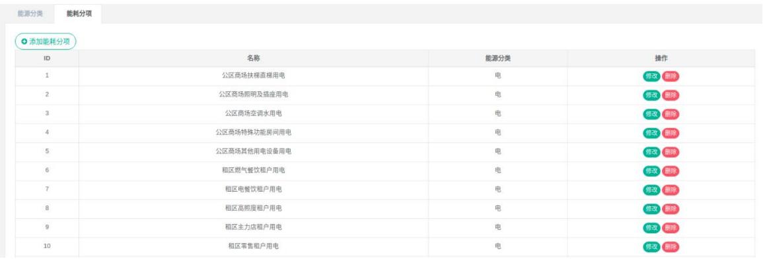This screenshot has height=259, width=763.
Task: Click ID cell 5
Action: coord(47,152)
